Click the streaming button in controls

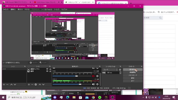pyautogui.click(x=133, y=70)
